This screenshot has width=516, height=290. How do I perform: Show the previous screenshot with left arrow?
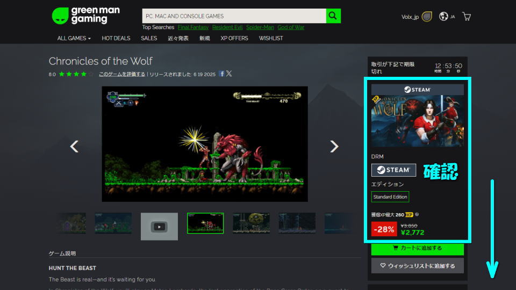pyautogui.click(x=74, y=146)
